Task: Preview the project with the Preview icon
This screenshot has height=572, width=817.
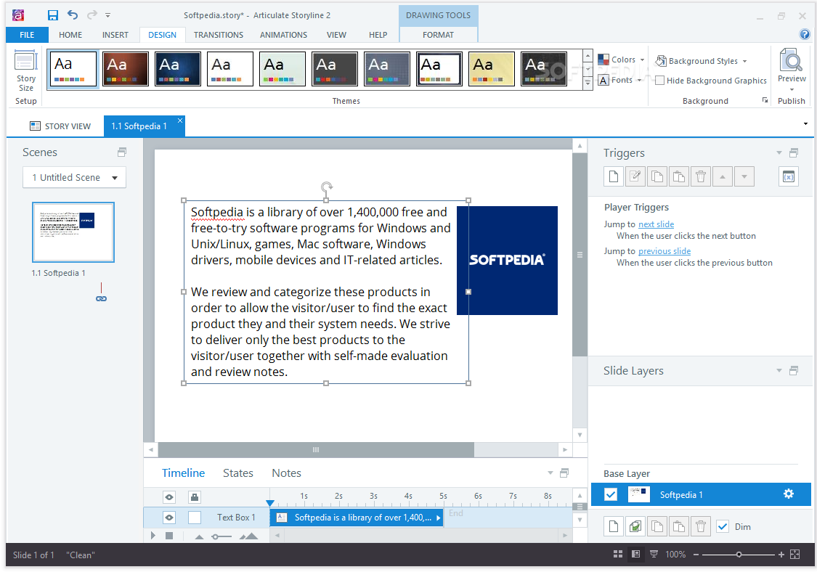Action: tap(792, 67)
